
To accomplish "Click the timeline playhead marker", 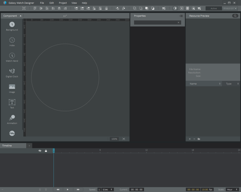I will [x=54, y=151].
